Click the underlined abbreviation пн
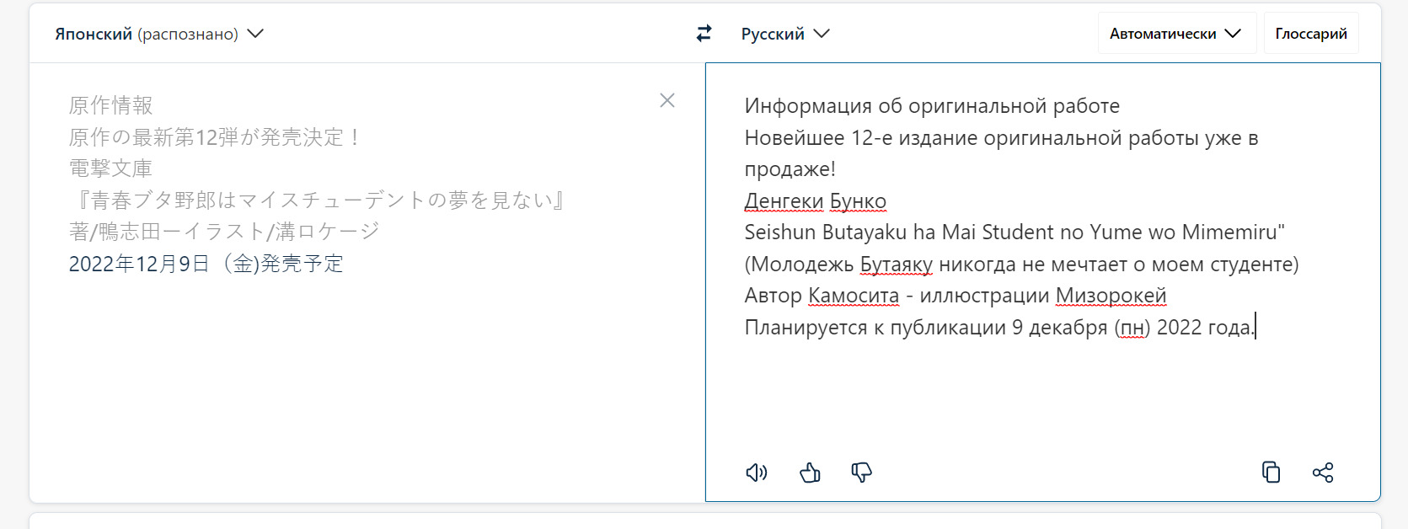The image size is (1408, 529). pyautogui.click(x=1132, y=328)
